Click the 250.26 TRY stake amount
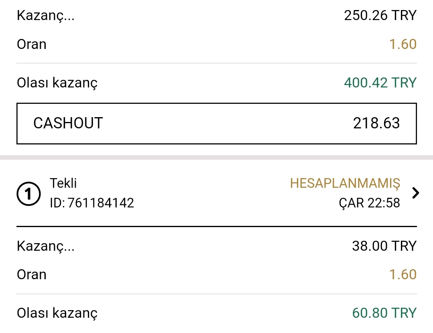The image size is (433, 333). pyautogui.click(x=380, y=15)
